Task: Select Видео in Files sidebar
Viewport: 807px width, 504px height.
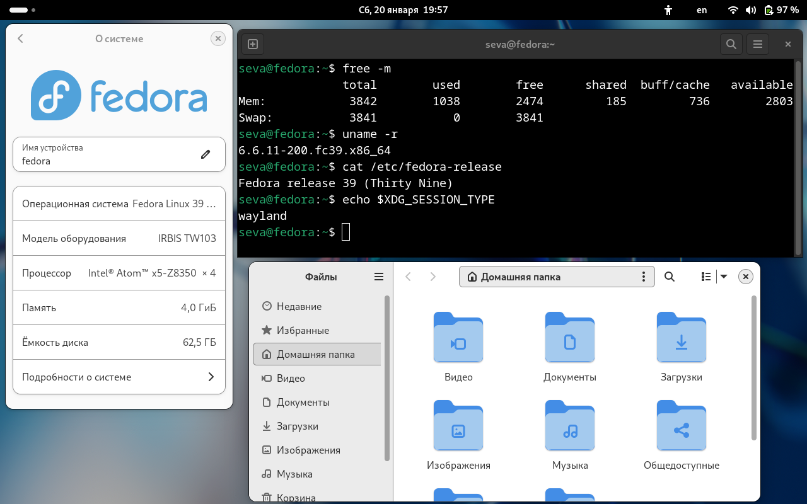Action: [x=317, y=378]
